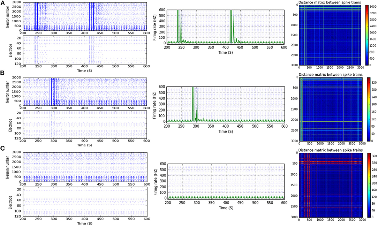Select panel C 'Distance matrix between spike trains' title
The width and height of the screenshot is (378, 226).
330,150
